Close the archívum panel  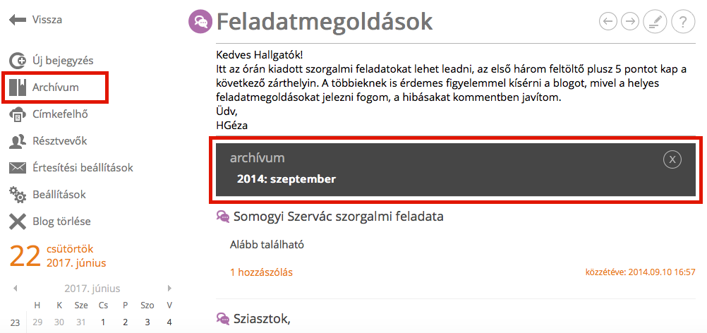672,159
